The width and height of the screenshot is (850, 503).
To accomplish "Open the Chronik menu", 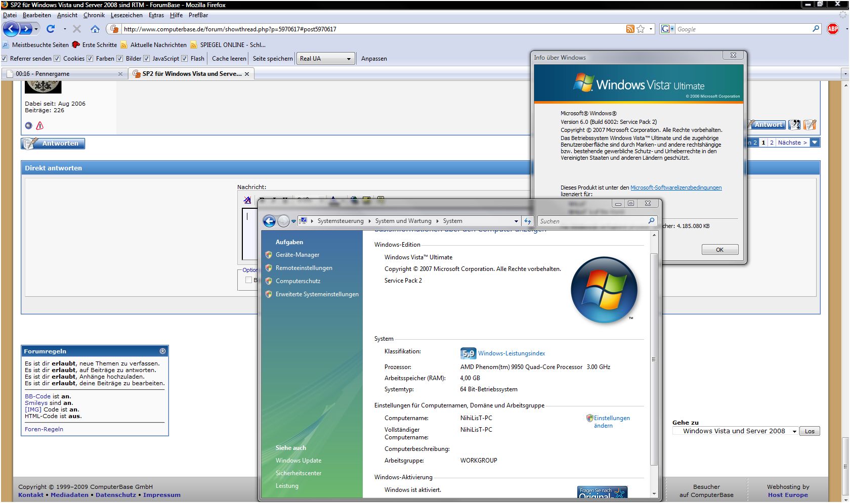I will click(94, 15).
